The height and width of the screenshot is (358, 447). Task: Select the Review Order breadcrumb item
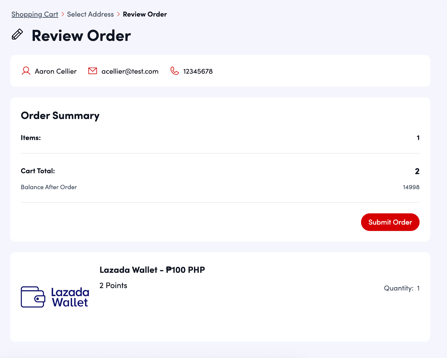pos(145,14)
